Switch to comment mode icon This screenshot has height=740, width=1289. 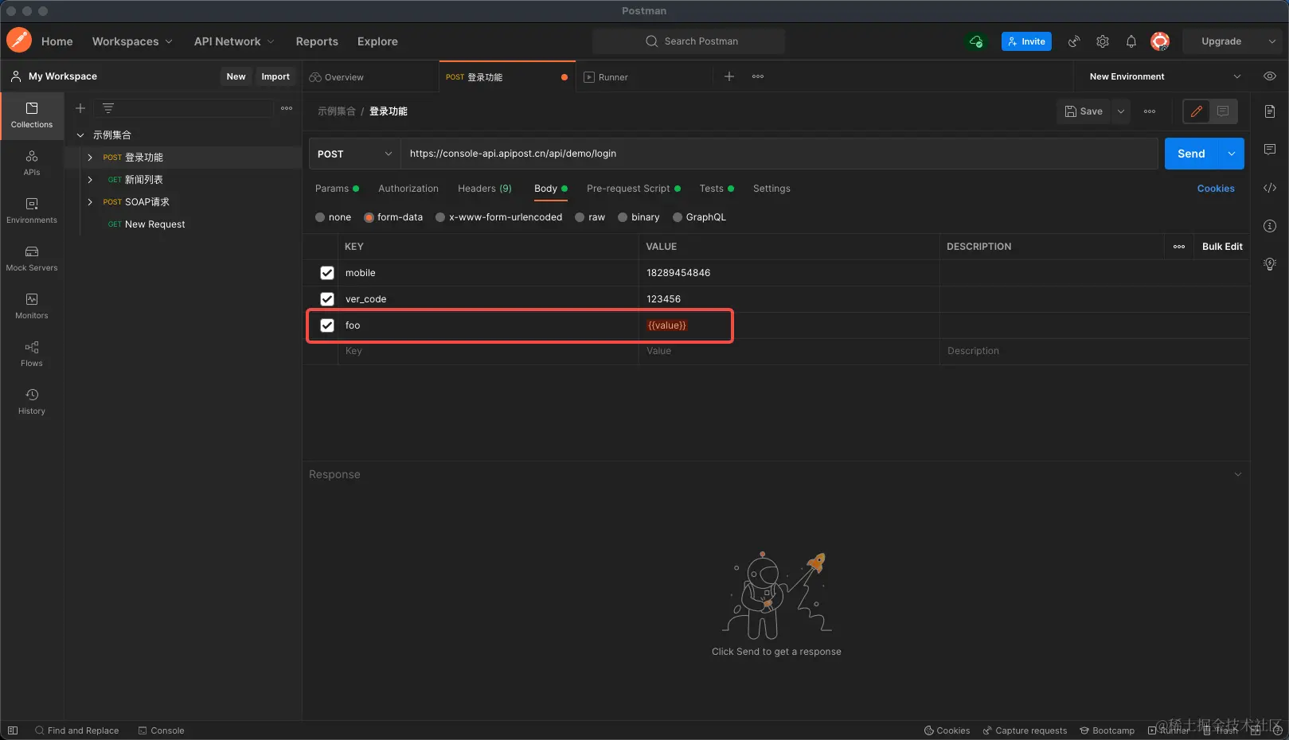(x=1223, y=111)
